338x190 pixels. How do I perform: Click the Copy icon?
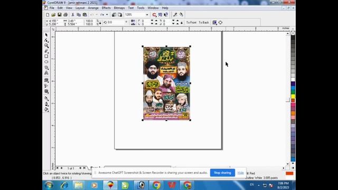pos(79,15)
